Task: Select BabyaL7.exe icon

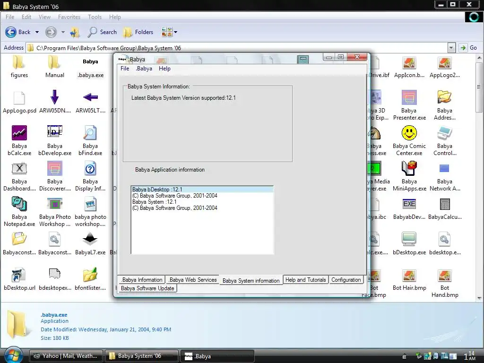Action: tap(90, 244)
